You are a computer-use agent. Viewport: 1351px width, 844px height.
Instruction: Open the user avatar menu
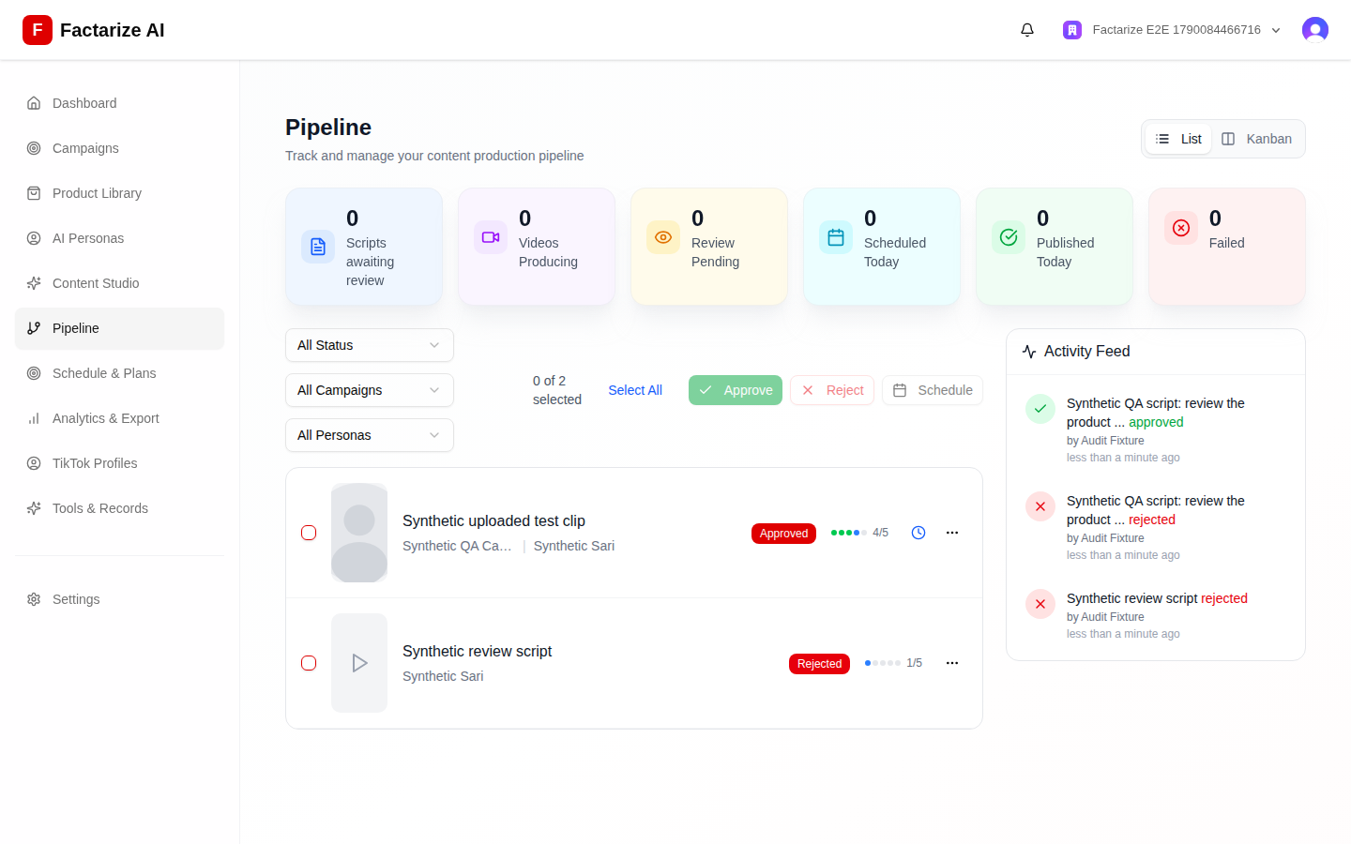(x=1315, y=30)
